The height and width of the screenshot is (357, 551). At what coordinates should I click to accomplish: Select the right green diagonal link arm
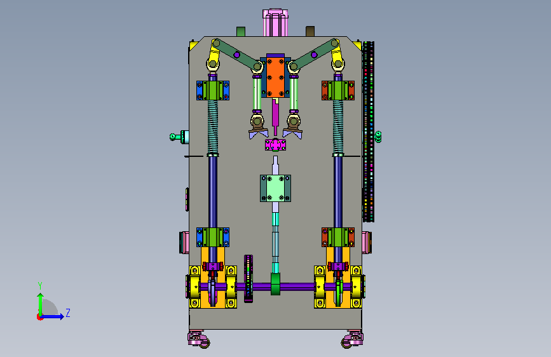point(314,54)
